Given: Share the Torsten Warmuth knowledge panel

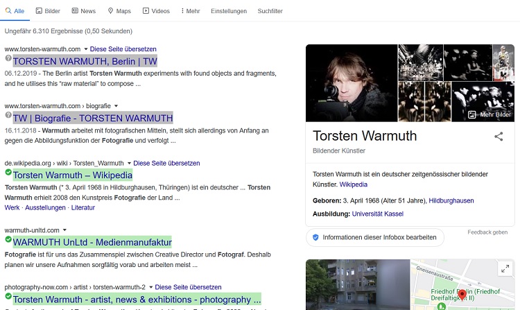Looking at the screenshot, I should tap(499, 136).
